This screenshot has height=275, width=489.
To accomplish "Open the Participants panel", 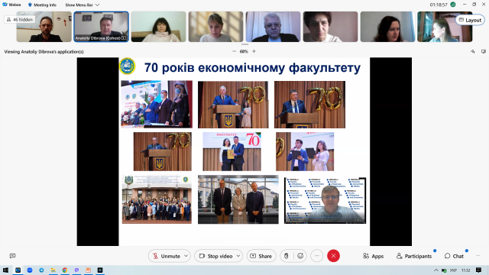I will click(414, 256).
